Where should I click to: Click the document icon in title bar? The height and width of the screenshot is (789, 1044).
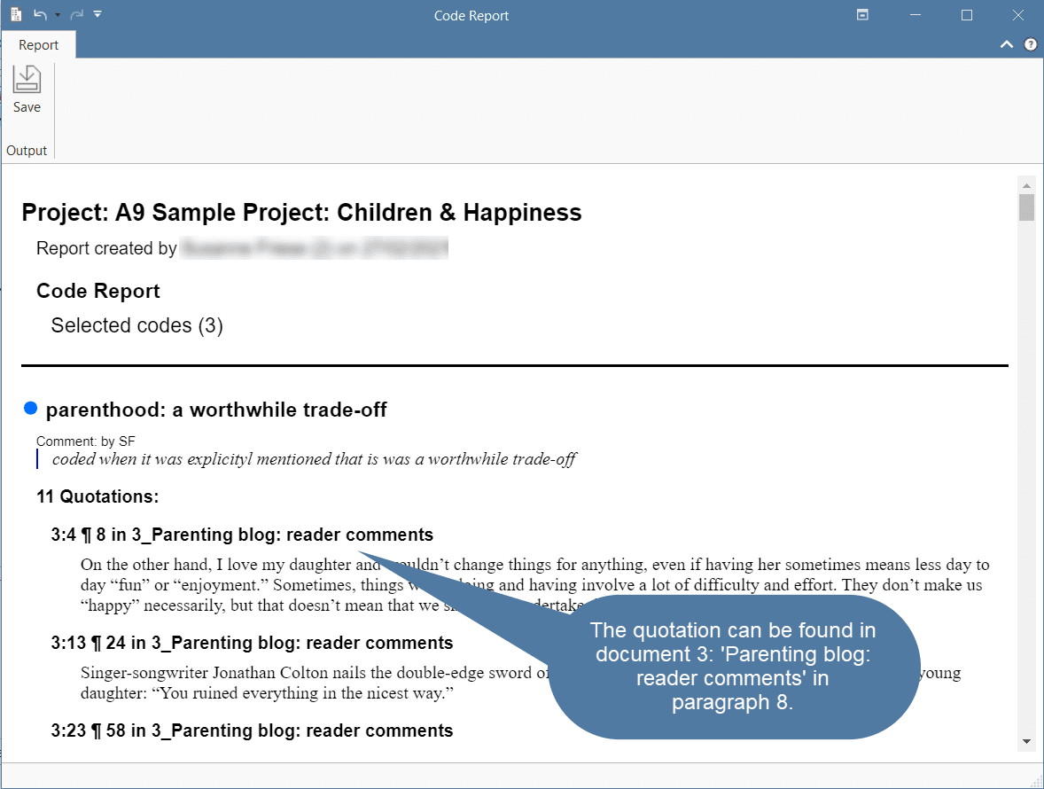point(16,14)
